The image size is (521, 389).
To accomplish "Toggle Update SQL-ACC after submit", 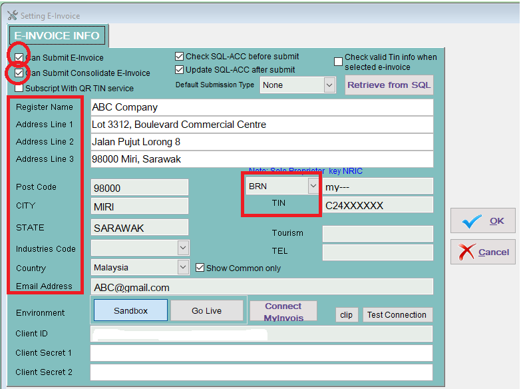I will click(180, 69).
